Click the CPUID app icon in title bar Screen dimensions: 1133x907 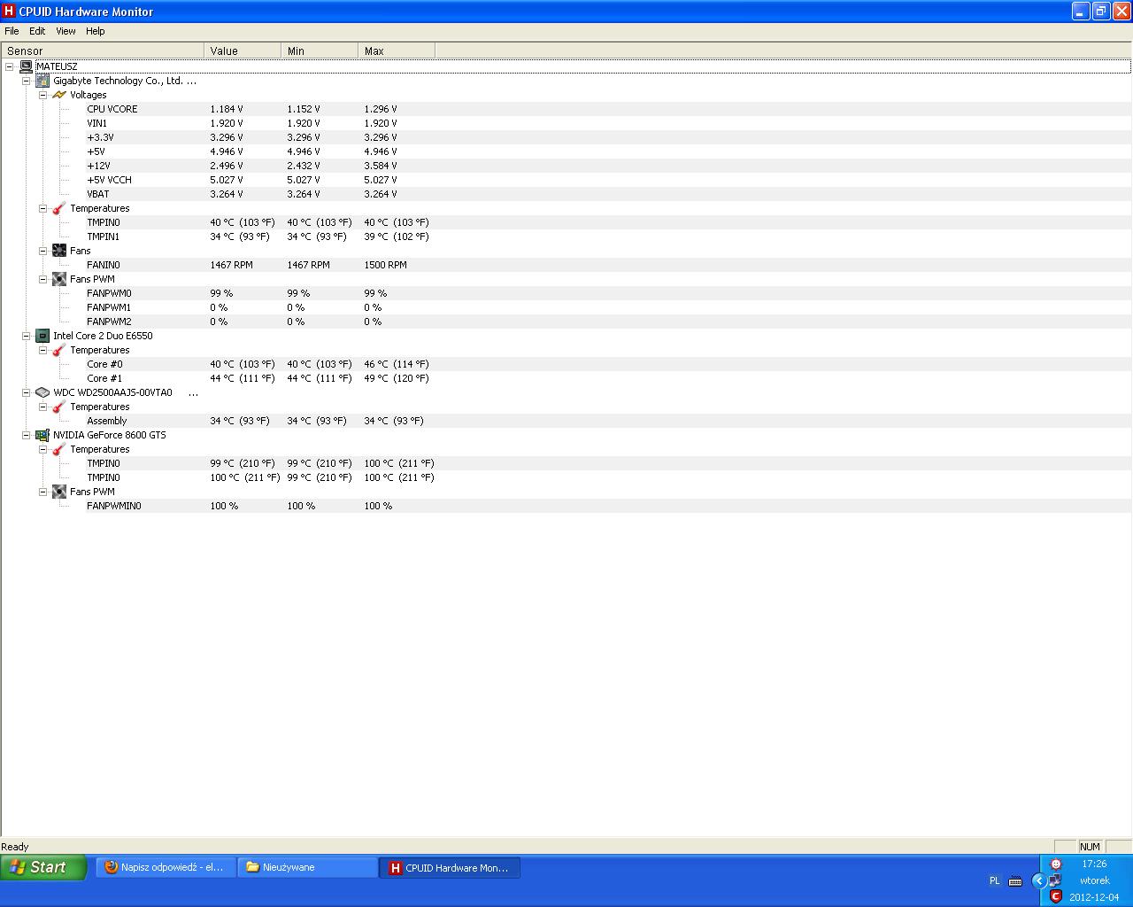[x=9, y=12]
